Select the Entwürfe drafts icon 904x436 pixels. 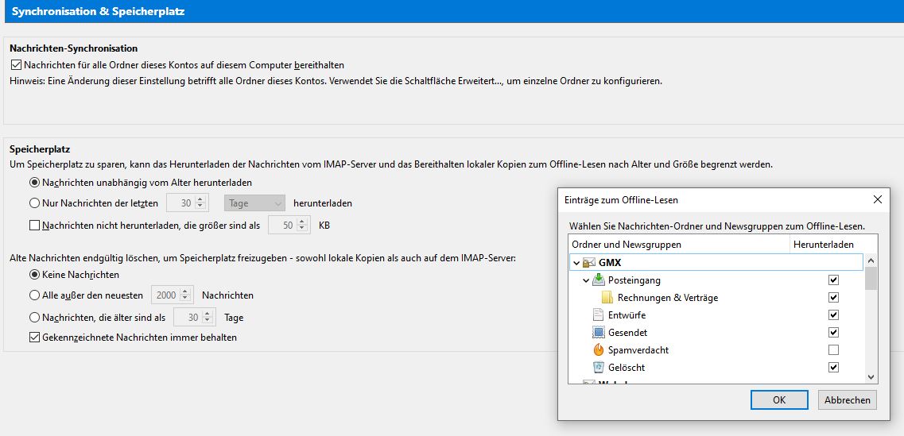(x=599, y=315)
